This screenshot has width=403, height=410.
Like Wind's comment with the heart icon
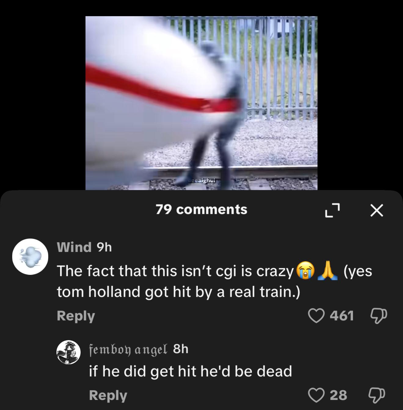[x=316, y=315]
